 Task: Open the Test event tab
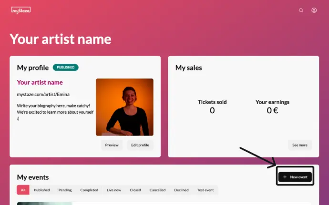[206, 190]
